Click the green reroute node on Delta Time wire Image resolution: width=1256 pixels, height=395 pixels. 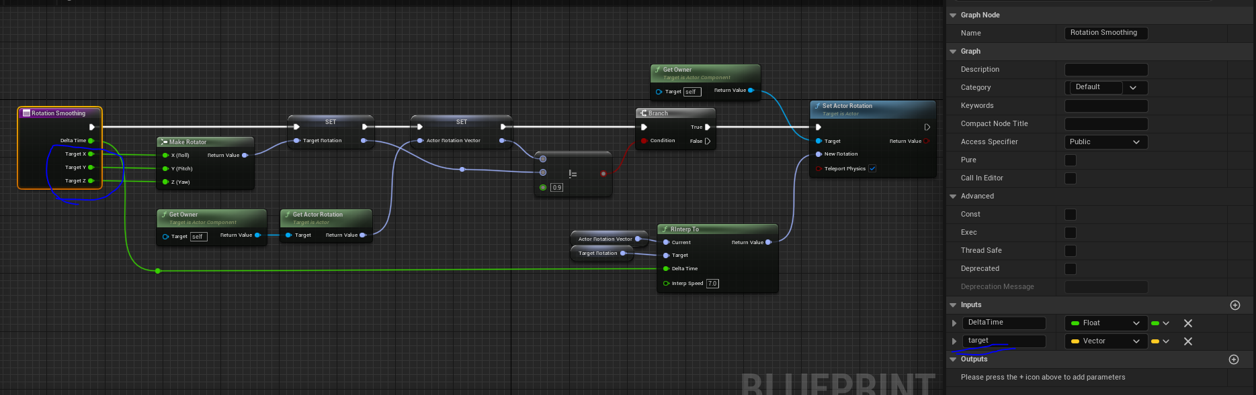[158, 271]
